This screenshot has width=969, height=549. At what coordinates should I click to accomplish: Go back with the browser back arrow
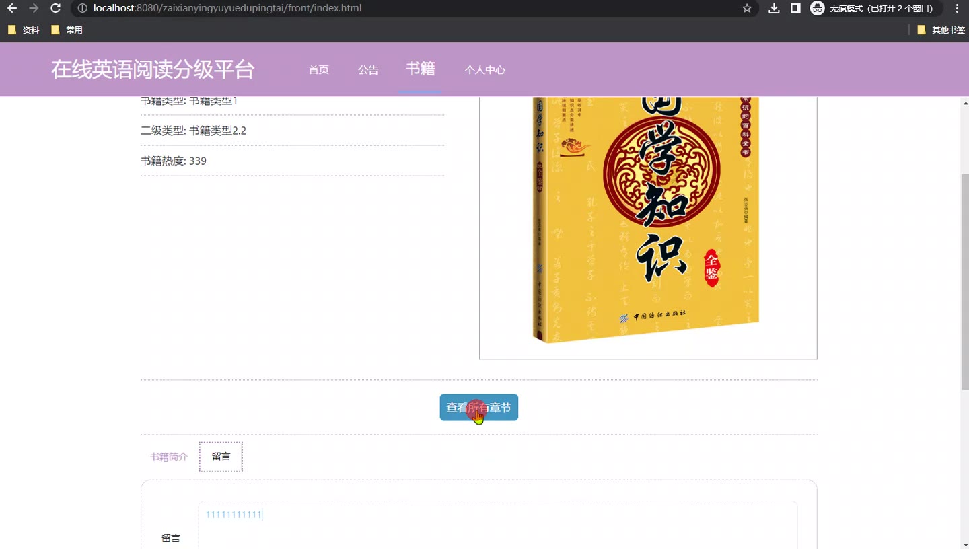(x=12, y=8)
